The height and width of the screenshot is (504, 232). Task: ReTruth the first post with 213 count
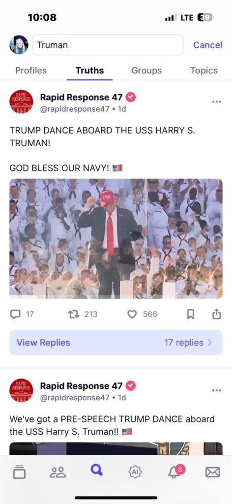[x=73, y=314]
